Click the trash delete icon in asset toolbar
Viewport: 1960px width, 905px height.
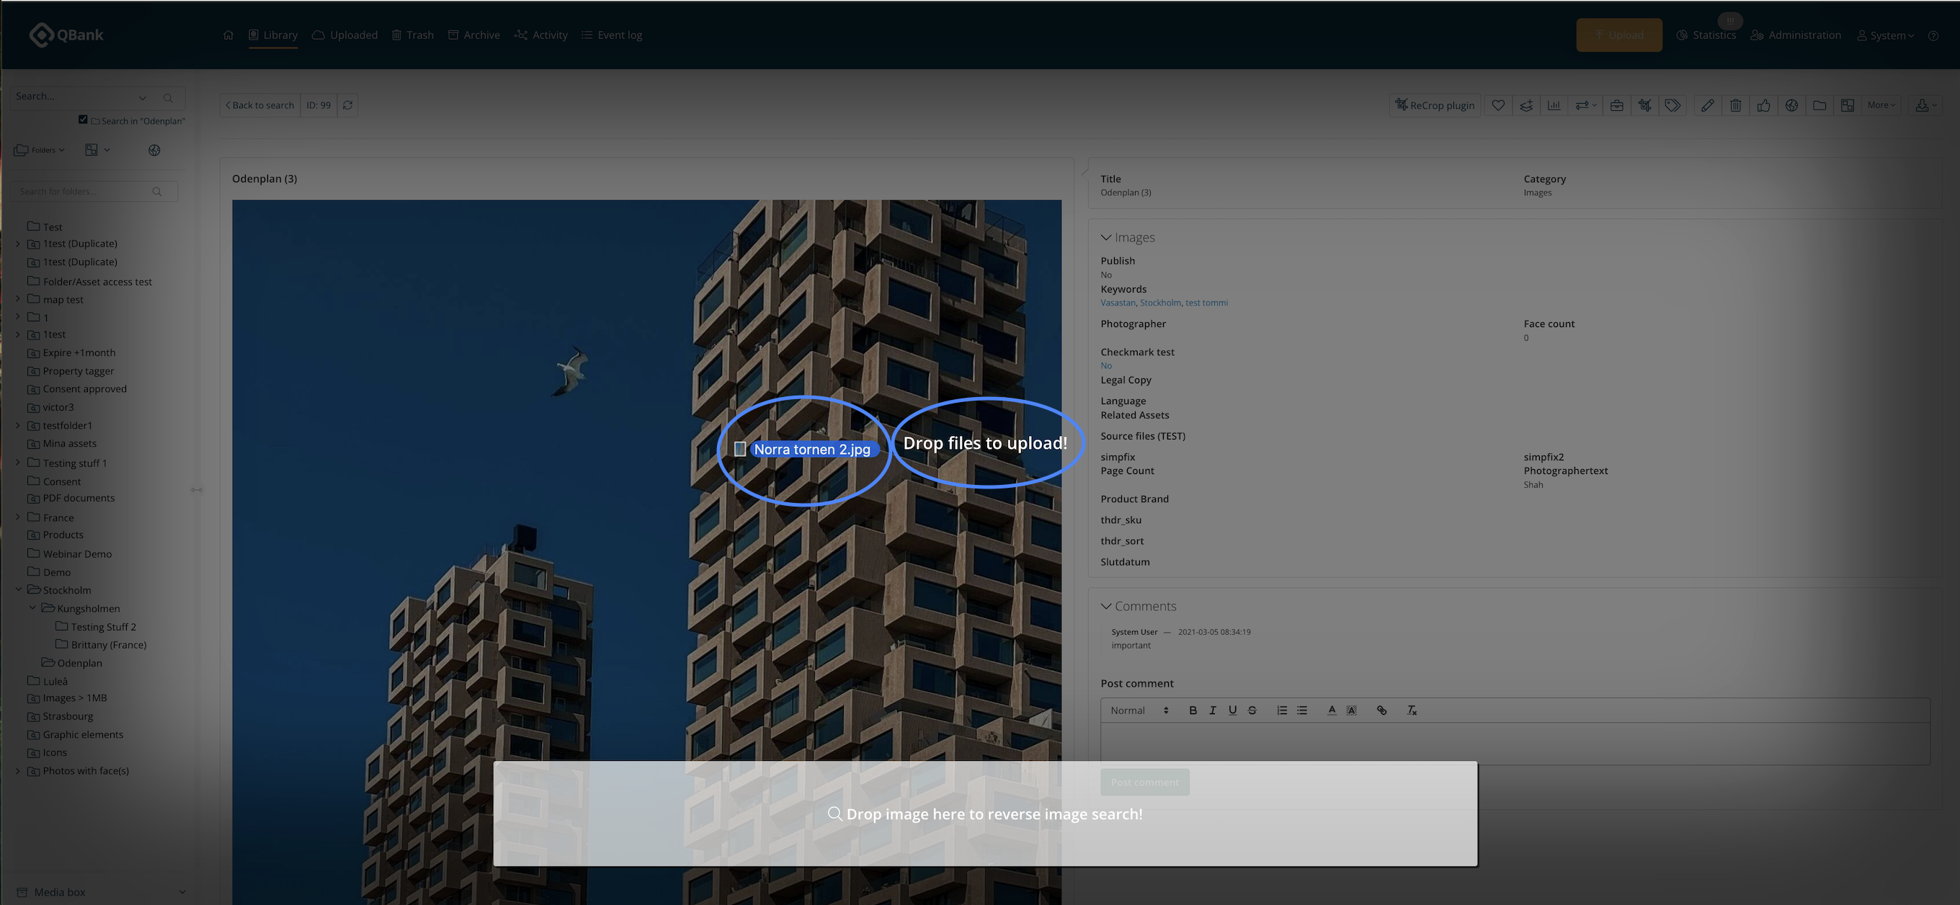1736,106
